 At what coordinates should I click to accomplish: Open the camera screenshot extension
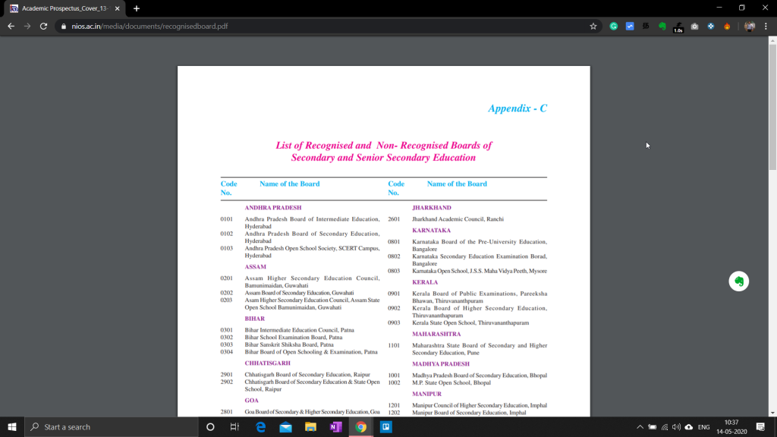tap(695, 27)
